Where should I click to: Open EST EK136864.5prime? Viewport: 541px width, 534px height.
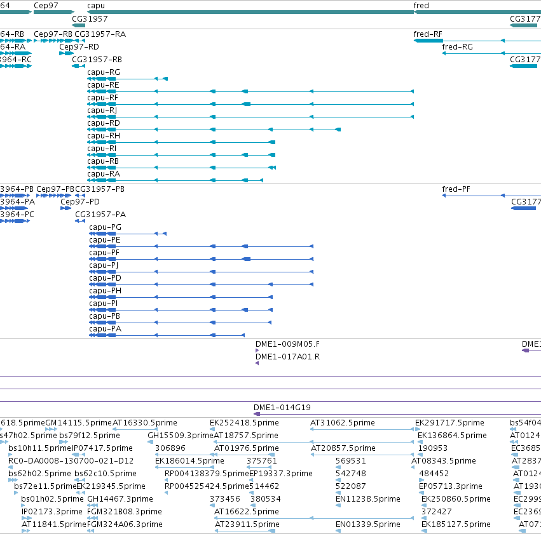coord(453,436)
